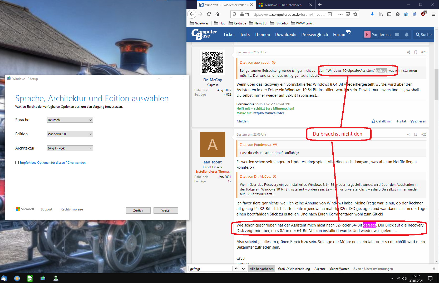Toggle Akzente option in find bar
The height and width of the screenshot is (283, 439).
pyautogui.click(x=320, y=269)
